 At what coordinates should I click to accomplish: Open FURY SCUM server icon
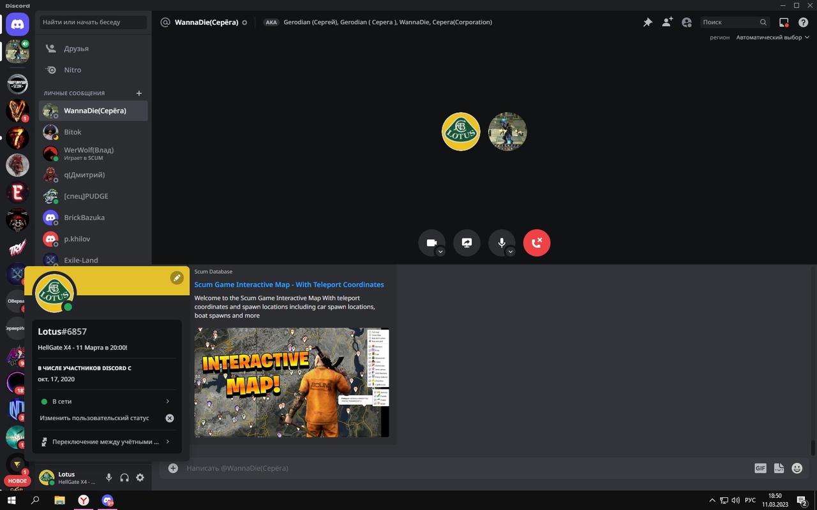(x=17, y=84)
